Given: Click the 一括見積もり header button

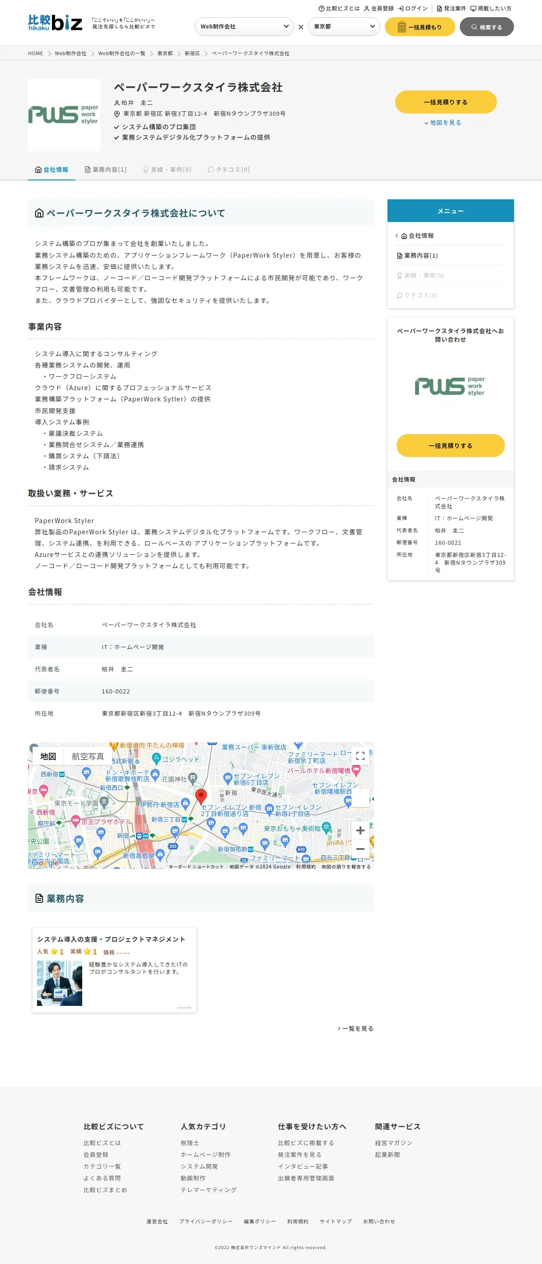Looking at the screenshot, I should click(x=420, y=27).
